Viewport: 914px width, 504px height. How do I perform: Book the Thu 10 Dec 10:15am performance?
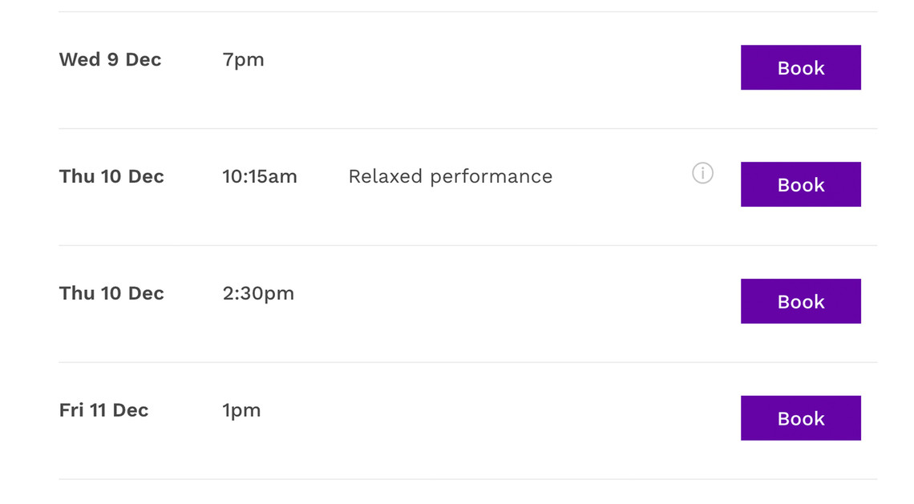click(x=800, y=184)
